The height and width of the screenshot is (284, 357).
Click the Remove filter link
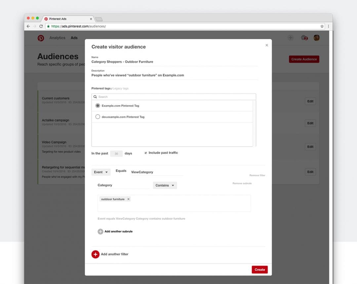click(257, 175)
